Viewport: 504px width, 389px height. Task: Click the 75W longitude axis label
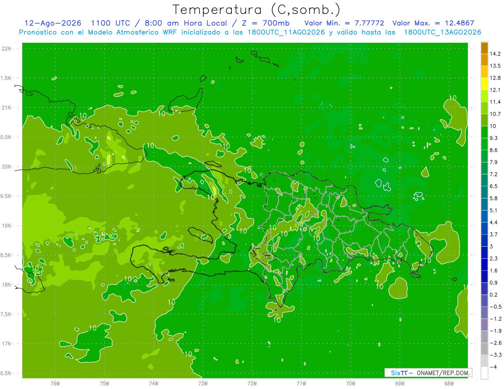(105, 383)
